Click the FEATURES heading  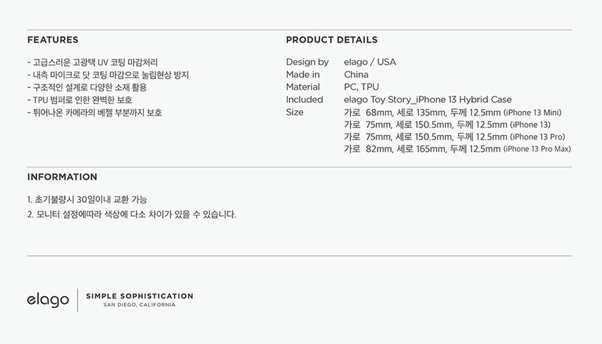pos(52,40)
